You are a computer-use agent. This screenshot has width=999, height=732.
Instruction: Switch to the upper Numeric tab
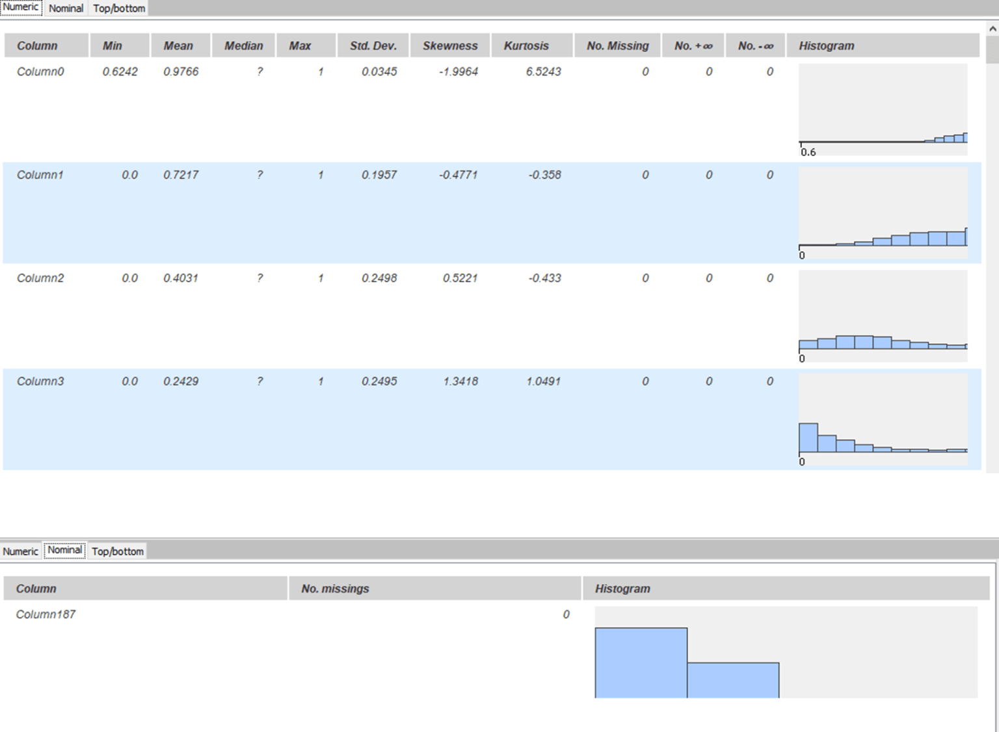[21, 7]
